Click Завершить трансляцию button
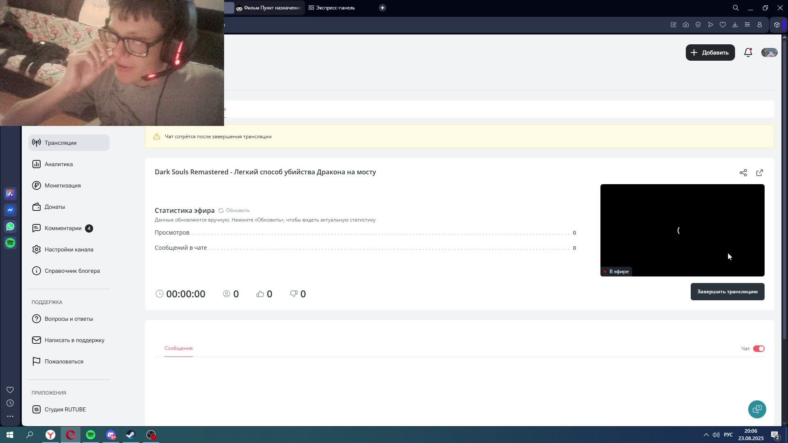 [727, 292]
